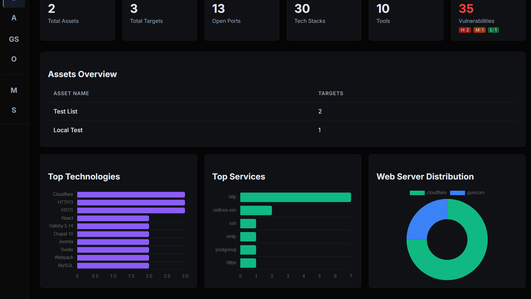Open the Local Test asset row

click(68, 130)
